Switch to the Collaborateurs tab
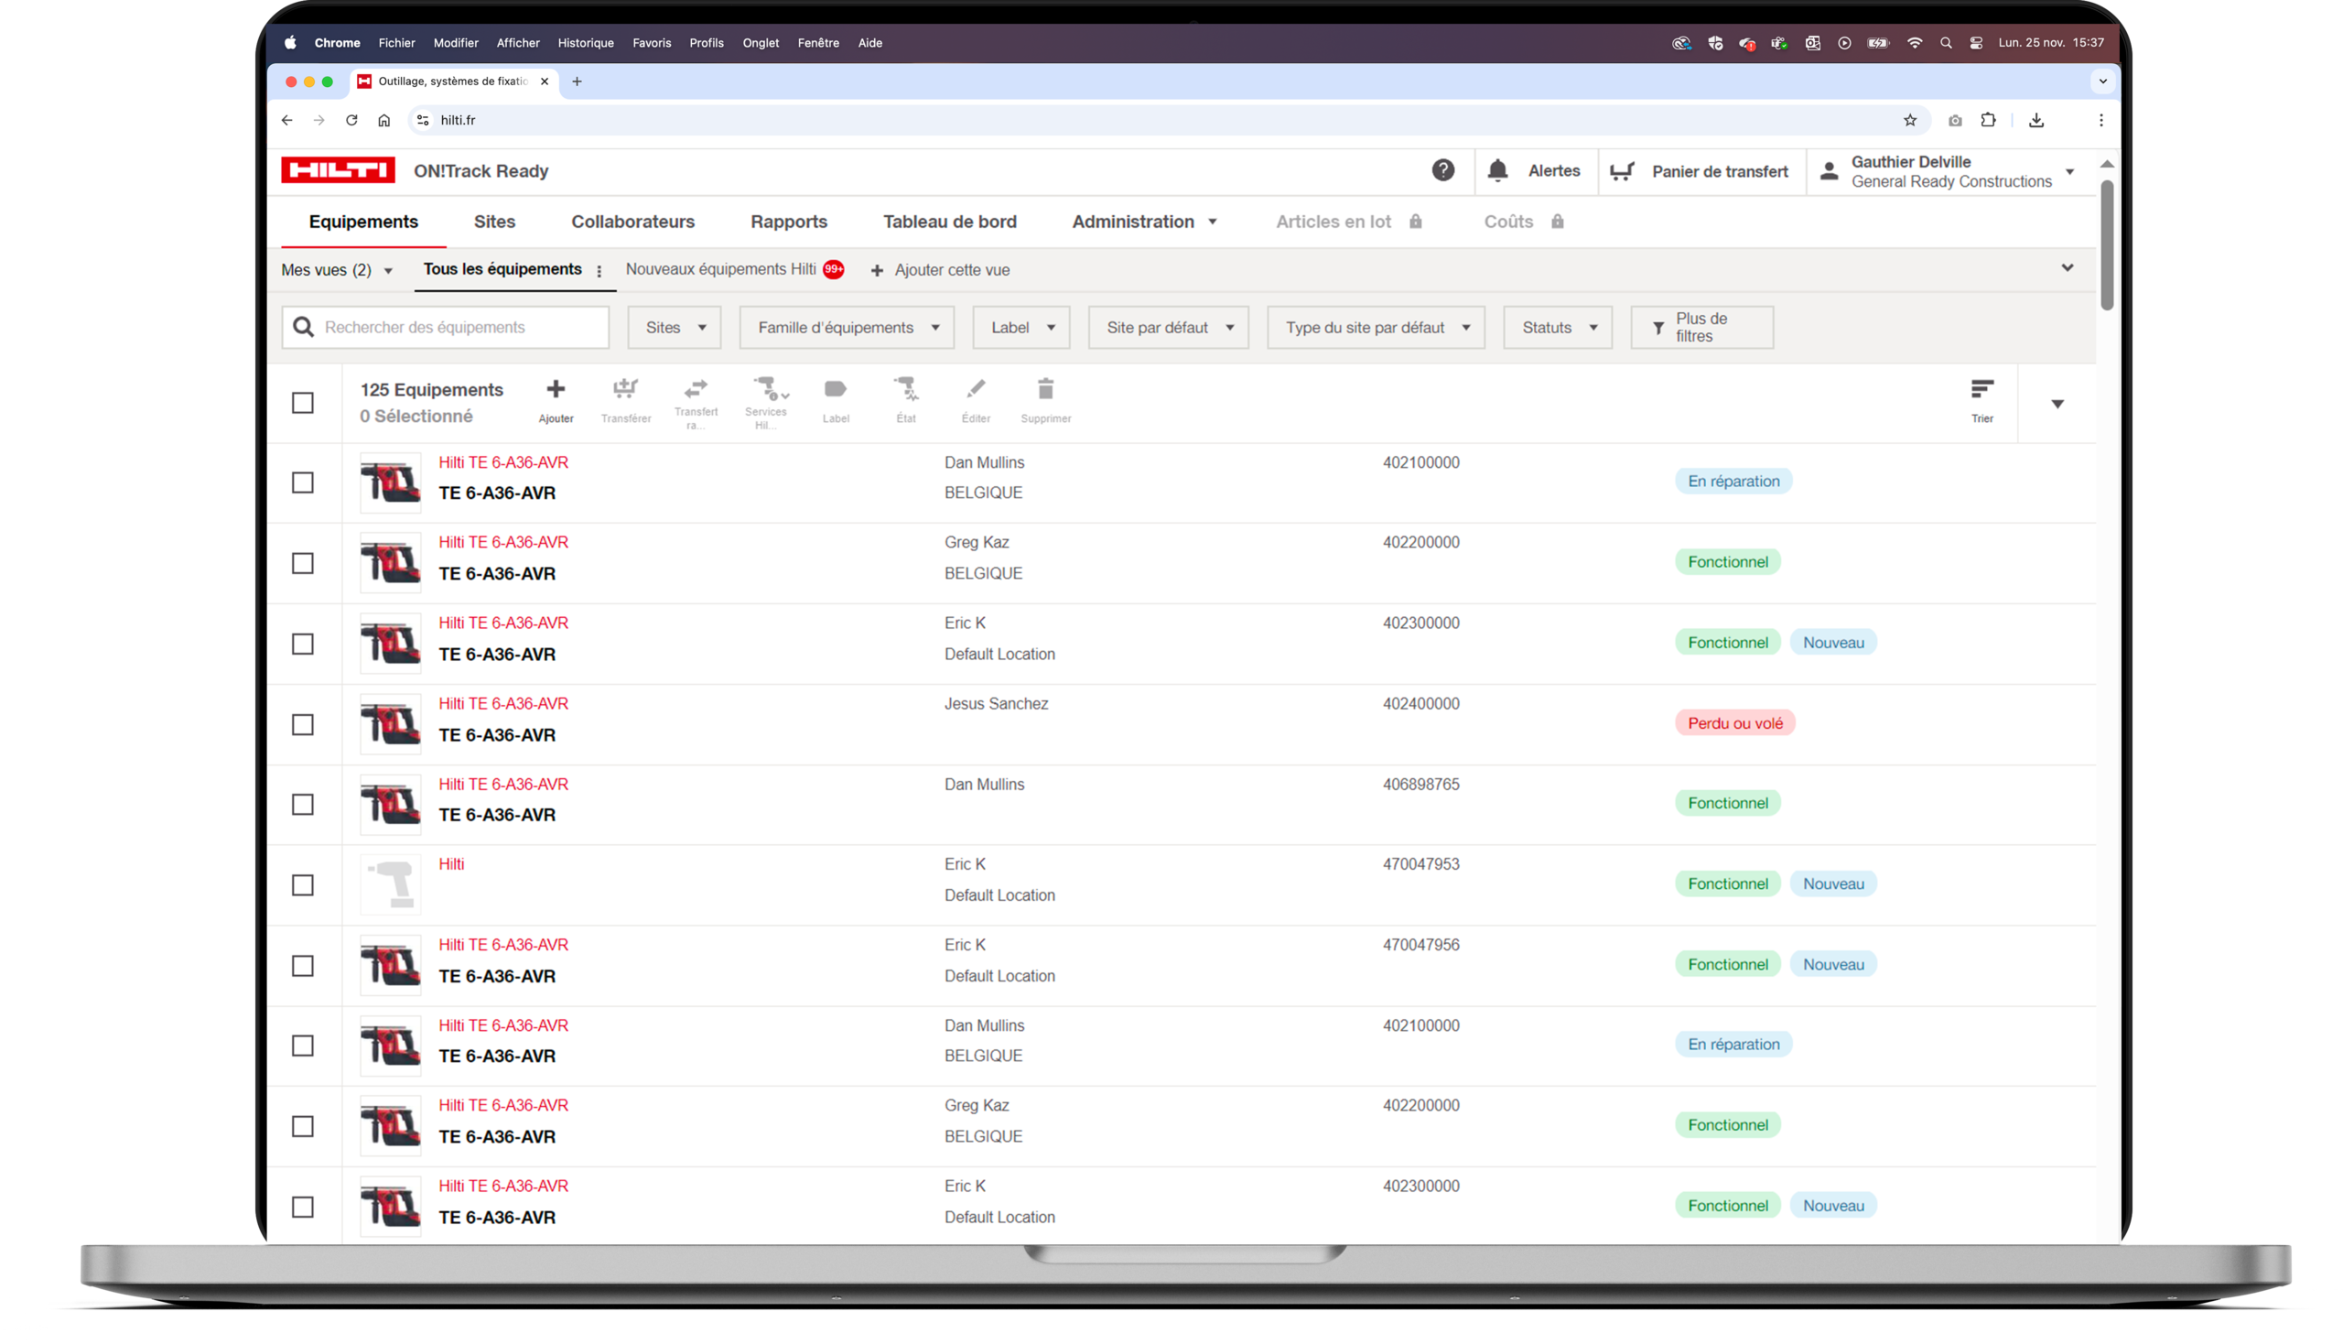This screenshot has width=2343, height=1344. tap(632, 222)
